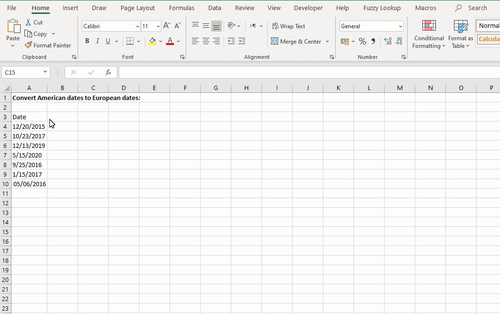
Task: Select the Italic formatting icon
Action: click(x=97, y=41)
